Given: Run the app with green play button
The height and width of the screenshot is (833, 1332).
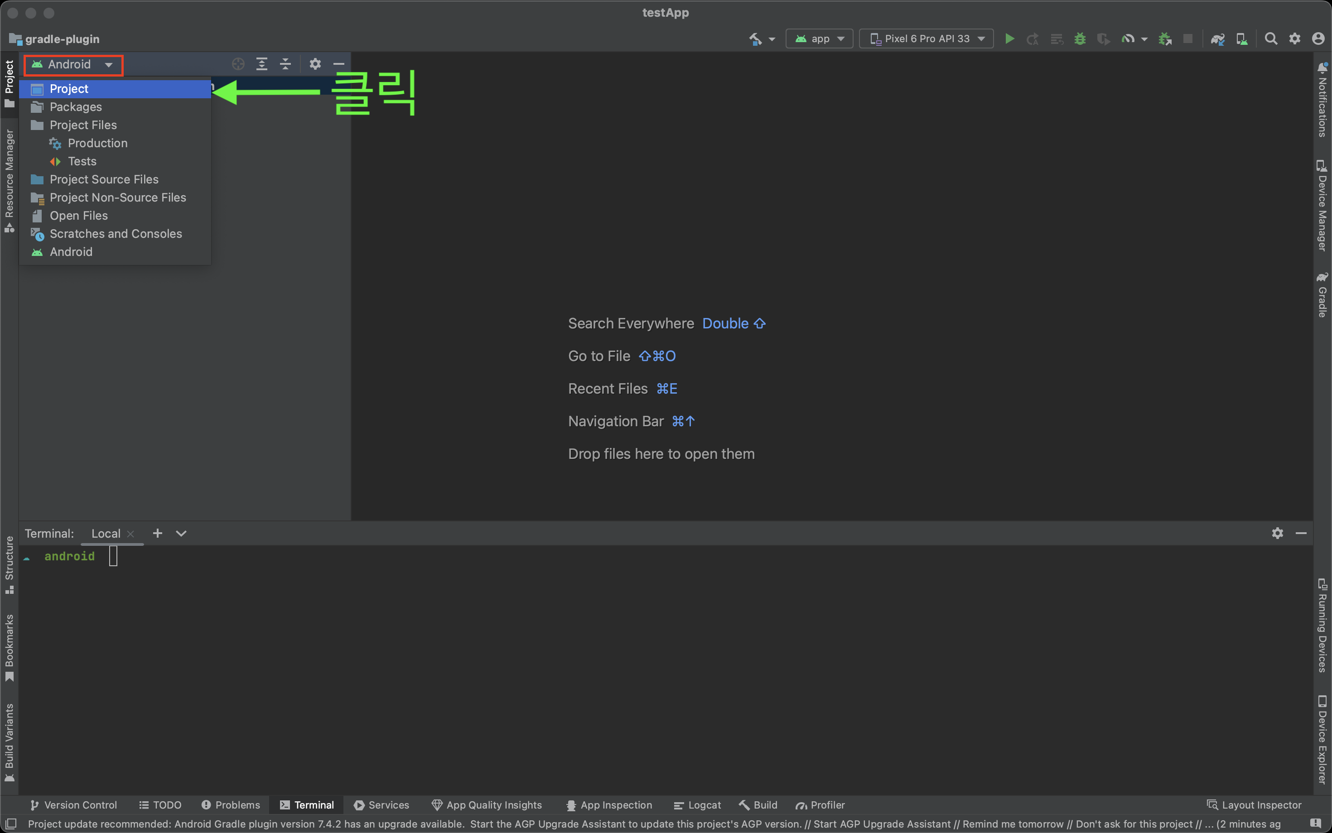Looking at the screenshot, I should pyautogui.click(x=1009, y=39).
